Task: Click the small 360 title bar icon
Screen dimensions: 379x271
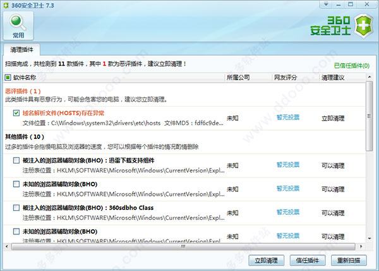Action: click(x=6, y=5)
